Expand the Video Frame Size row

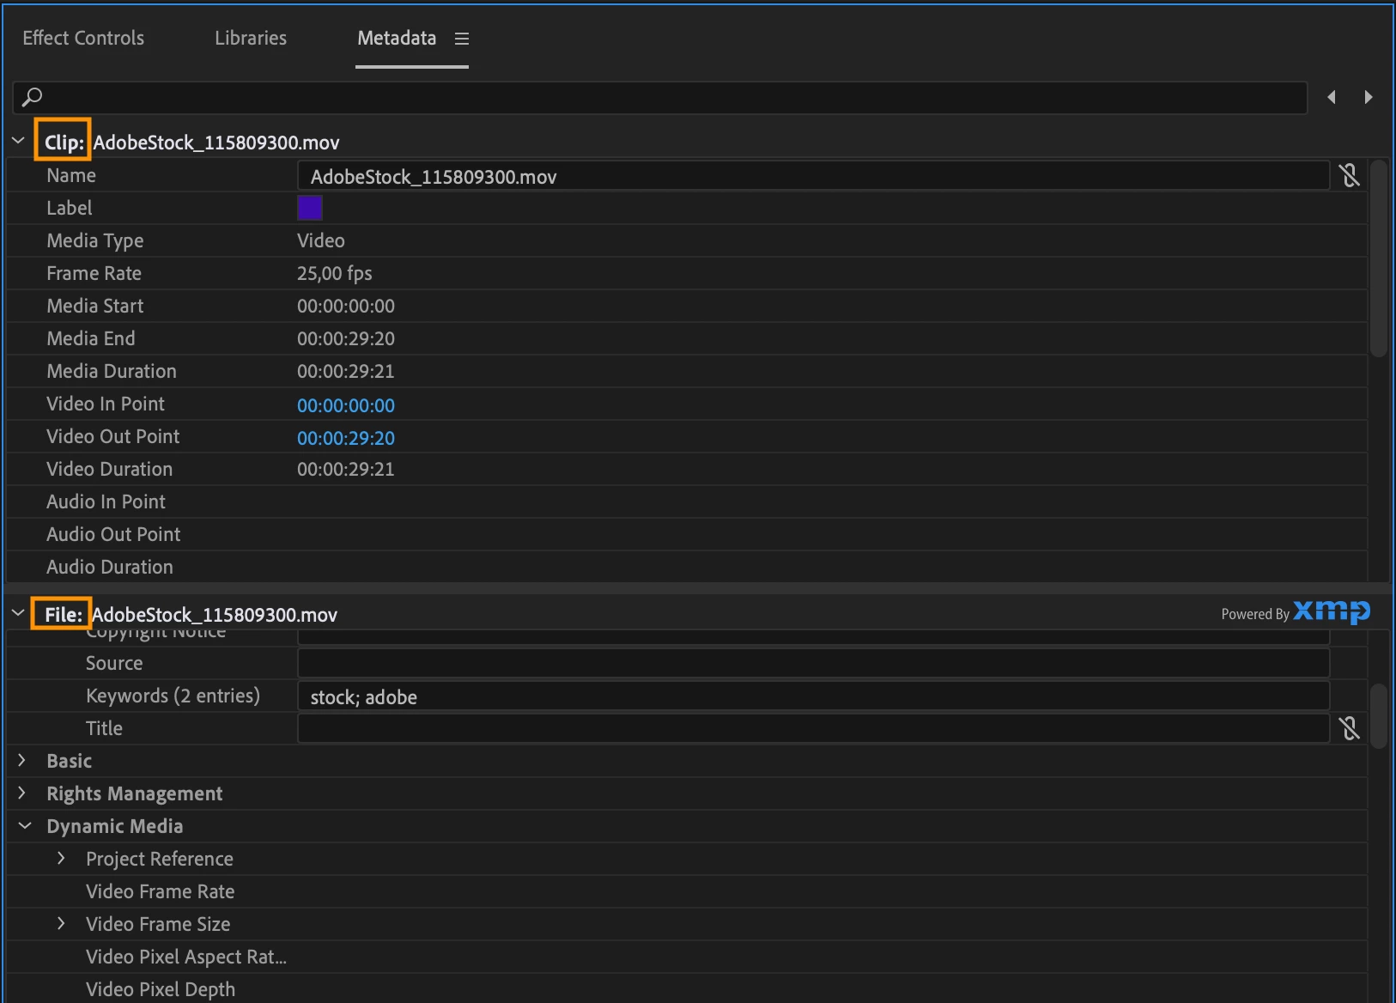[x=61, y=923]
